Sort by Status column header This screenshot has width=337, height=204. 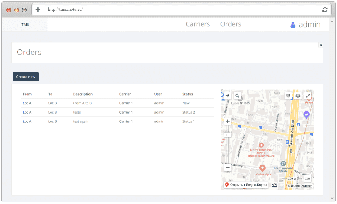pos(187,94)
